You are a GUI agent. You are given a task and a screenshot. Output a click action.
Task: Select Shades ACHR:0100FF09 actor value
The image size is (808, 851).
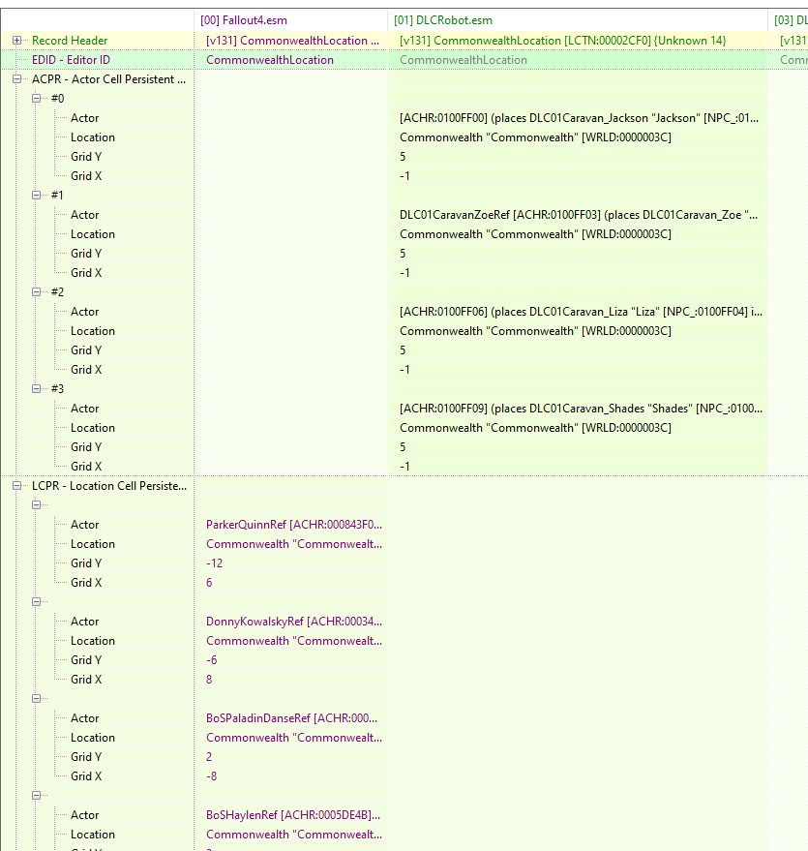pyautogui.click(x=581, y=409)
